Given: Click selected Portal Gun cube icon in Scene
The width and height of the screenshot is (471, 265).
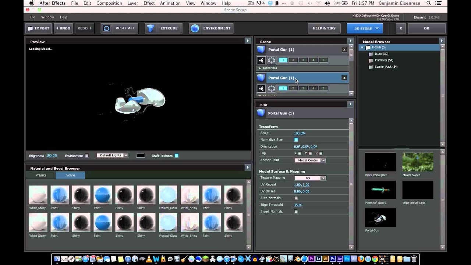Looking at the screenshot, I should point(261,78).
